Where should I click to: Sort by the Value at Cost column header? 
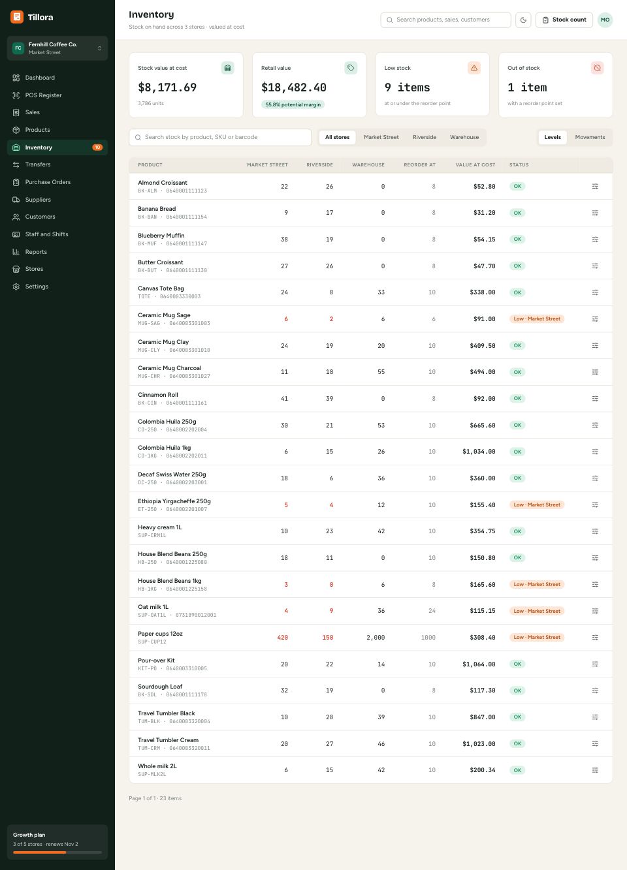click(475, 165)
